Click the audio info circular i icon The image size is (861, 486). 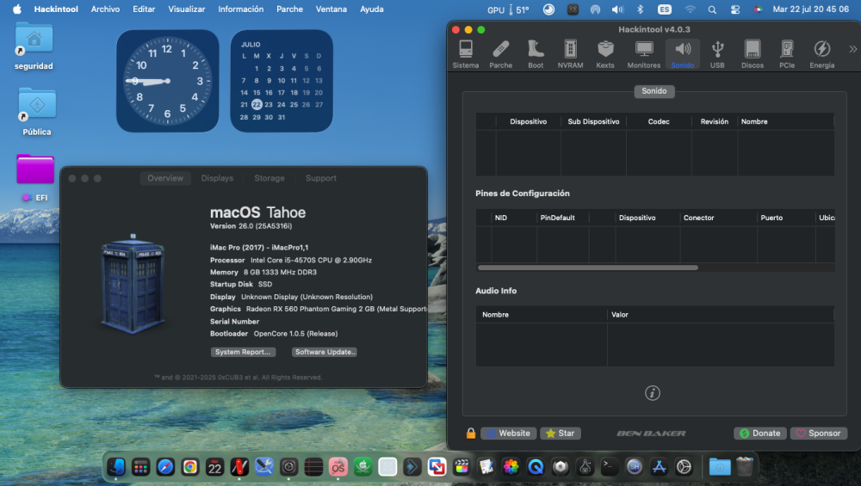(x=653, y=393)
